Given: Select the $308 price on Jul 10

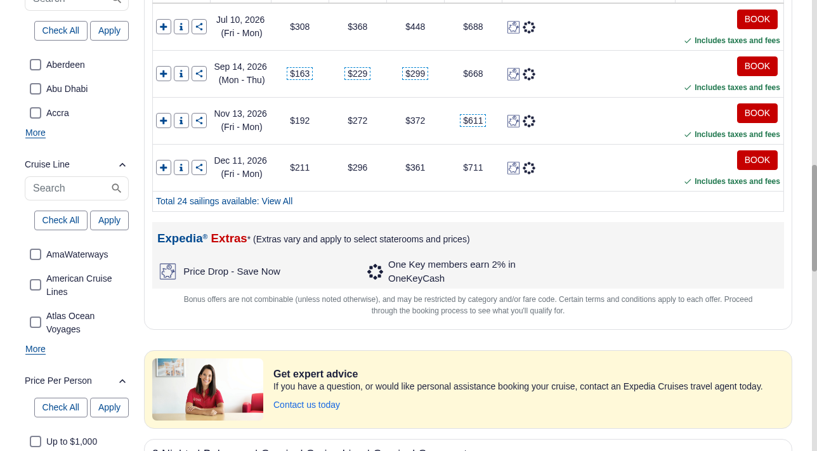Looking at the screenshot, I should click(x=299, y=27).
